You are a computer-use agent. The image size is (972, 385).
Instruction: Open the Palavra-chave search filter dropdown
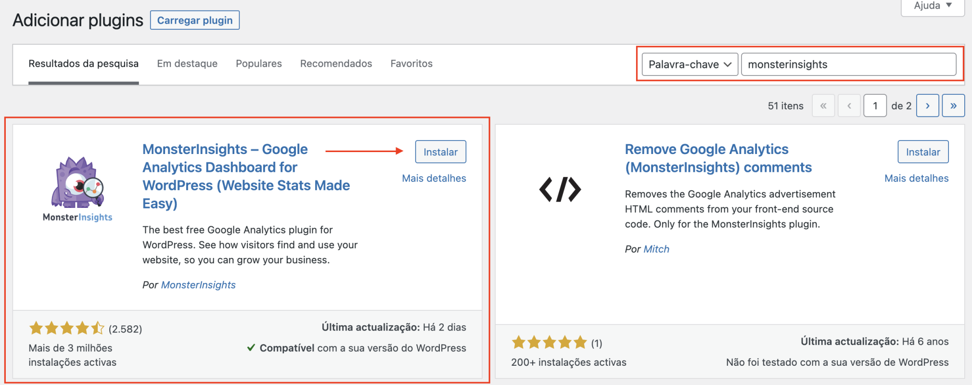click(x=689, y=64)
